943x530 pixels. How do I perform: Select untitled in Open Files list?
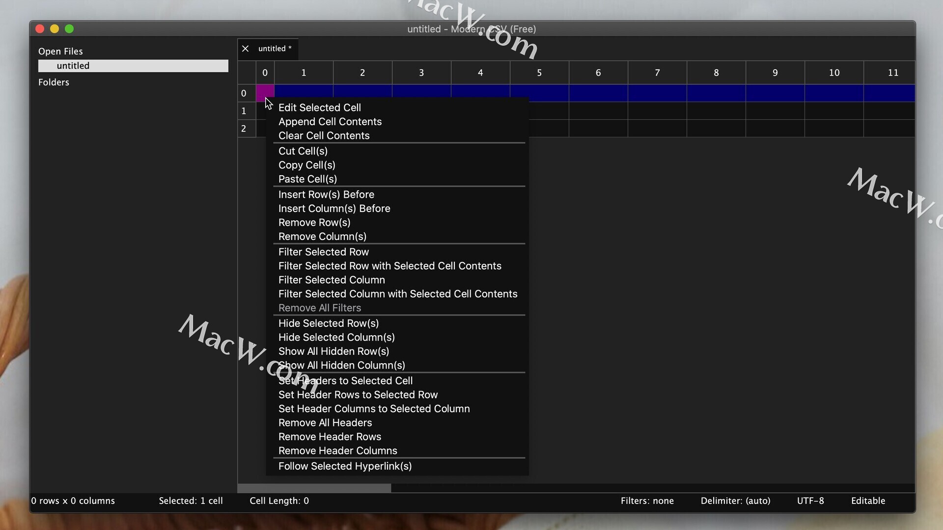click(133, 66)
